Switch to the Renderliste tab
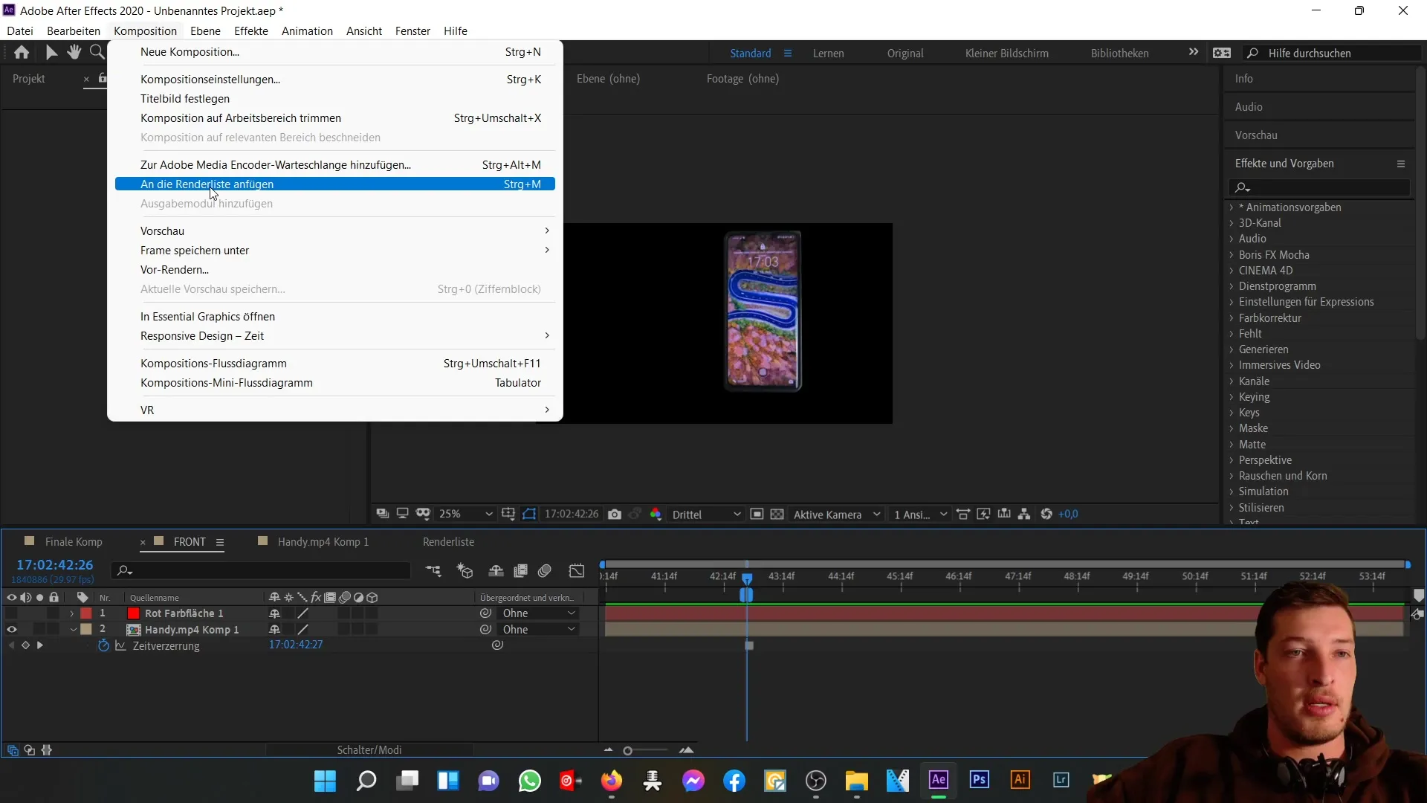The height and width of the screenshot is (803, 1427). (448, 542)
